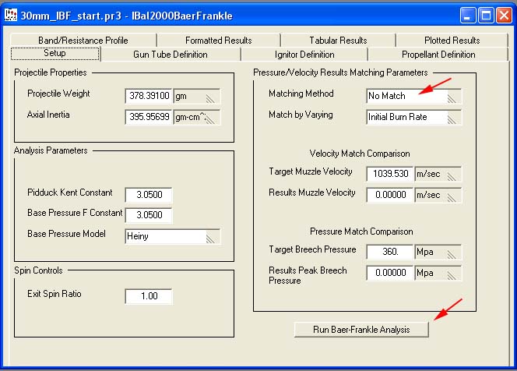Change the Projectile Weight unit dropdown

(x=196, y=96)
